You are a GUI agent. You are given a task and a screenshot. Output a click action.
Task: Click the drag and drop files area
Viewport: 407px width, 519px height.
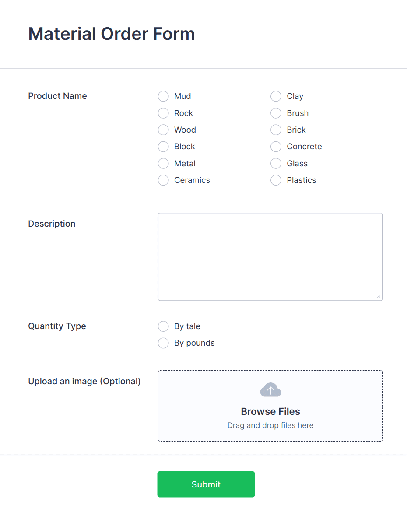point(270,425)
